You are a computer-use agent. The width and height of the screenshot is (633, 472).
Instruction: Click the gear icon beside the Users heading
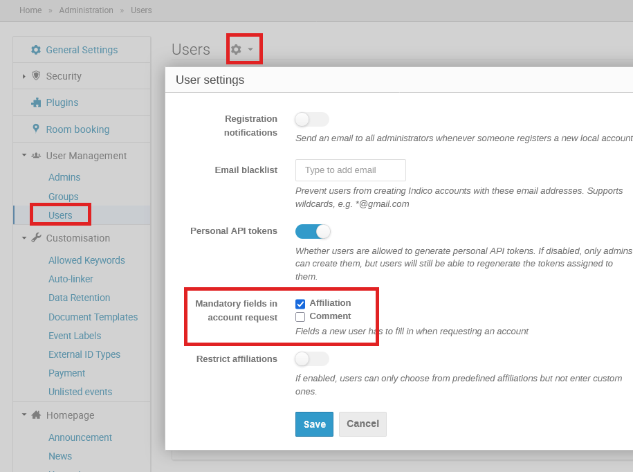coord(237,50)
